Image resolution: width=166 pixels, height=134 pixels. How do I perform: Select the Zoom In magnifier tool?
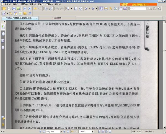coord(68,9)
